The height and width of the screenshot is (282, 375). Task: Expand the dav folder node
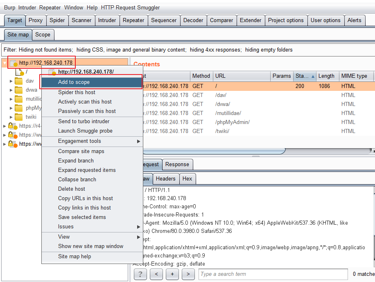[x=11, y=81]
